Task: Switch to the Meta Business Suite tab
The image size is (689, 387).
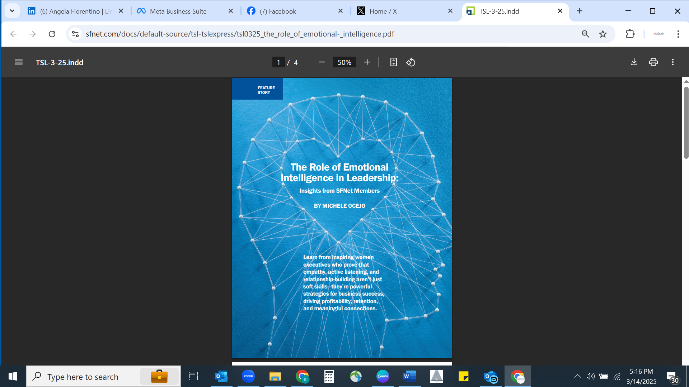Action: (178, 11)
